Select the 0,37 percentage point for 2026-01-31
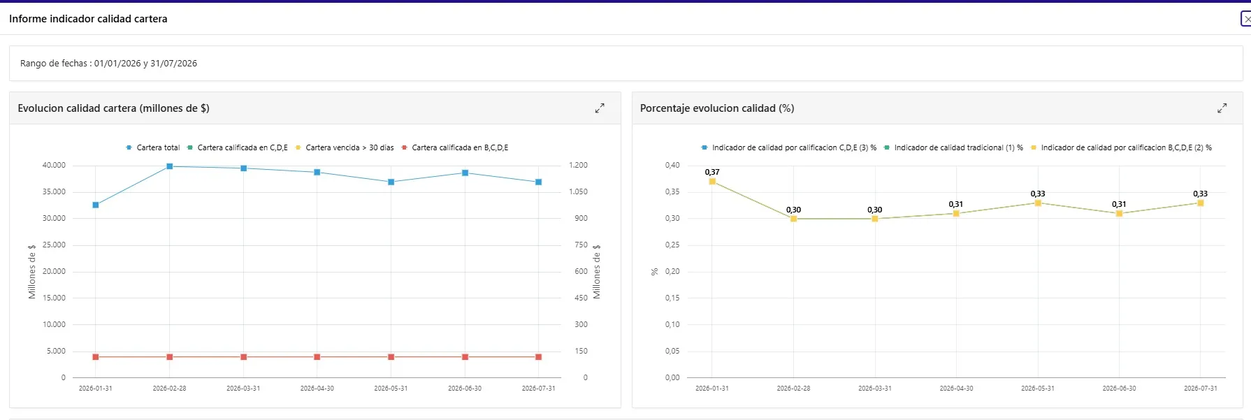The height and width of the screenshot is (420, 1251). [712, 182]
